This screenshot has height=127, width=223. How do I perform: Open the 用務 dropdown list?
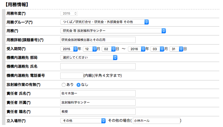(113, 31)
